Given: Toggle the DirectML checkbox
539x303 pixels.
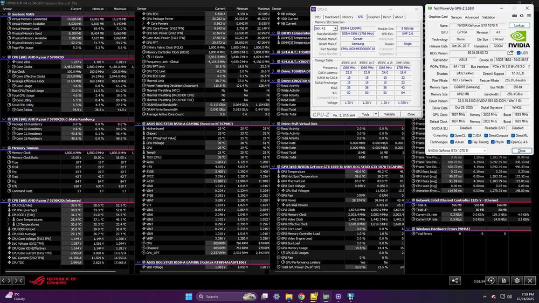Looking at the screenshot, I should point(513,135).
